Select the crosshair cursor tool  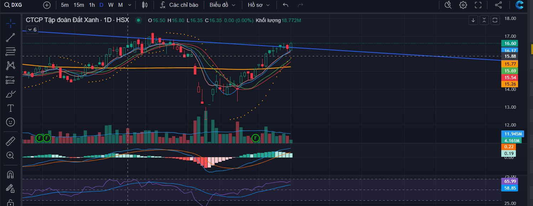11,24
